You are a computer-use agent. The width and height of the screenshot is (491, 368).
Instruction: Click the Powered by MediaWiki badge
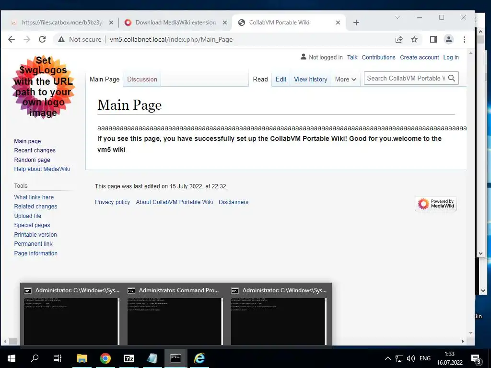[x=435, y=204]
